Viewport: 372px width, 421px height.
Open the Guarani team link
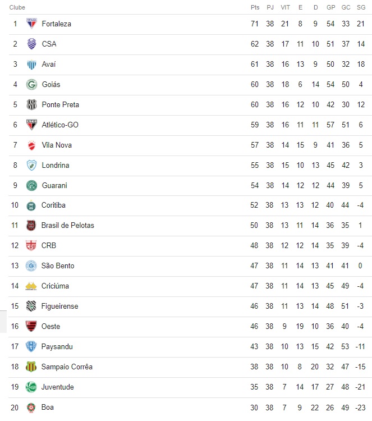click(x=54, y=185)
